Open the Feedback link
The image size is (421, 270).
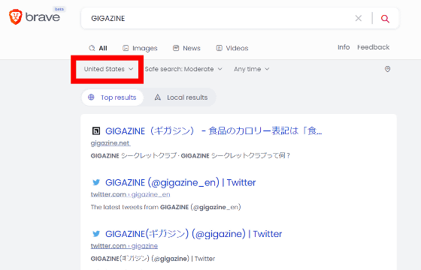point(373,47)
